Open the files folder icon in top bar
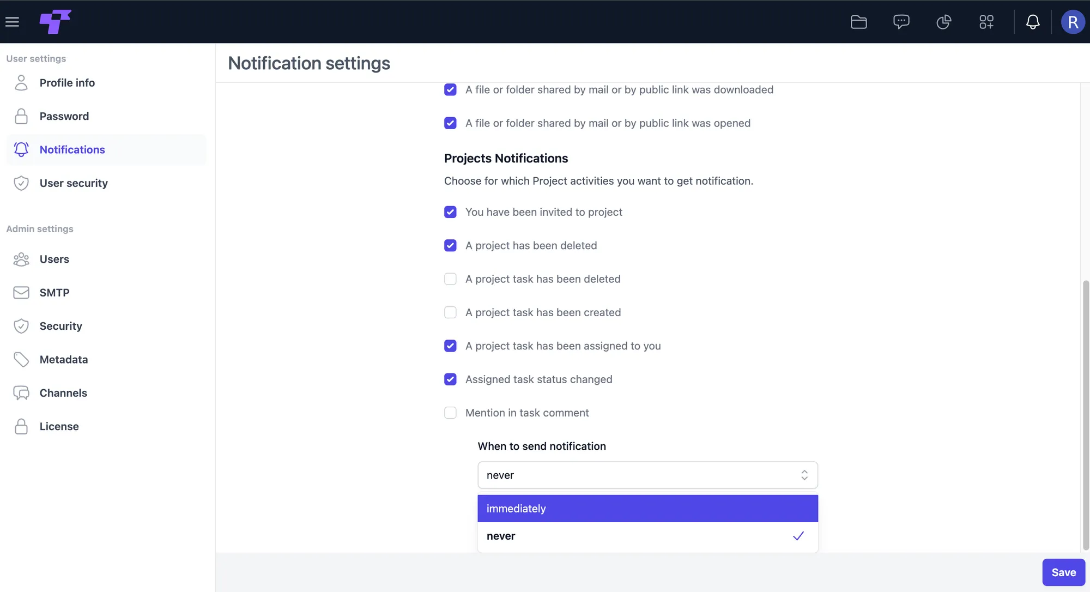The image size is (1090, 592). tap(858, 22)
